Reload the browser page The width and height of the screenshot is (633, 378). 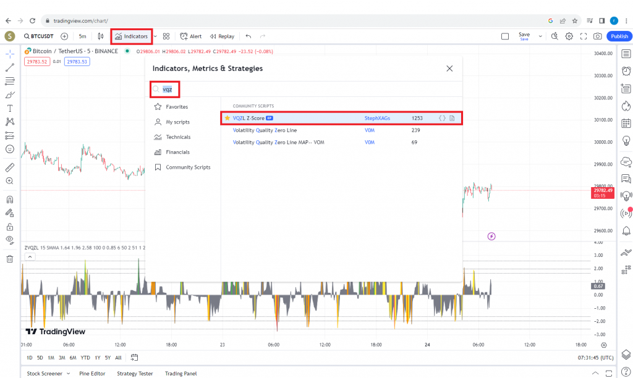point(33,20)
